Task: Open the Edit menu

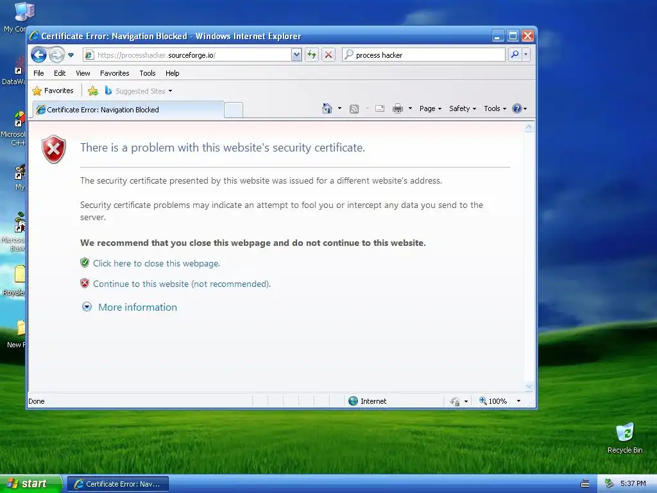Action: tap(60, 73)
